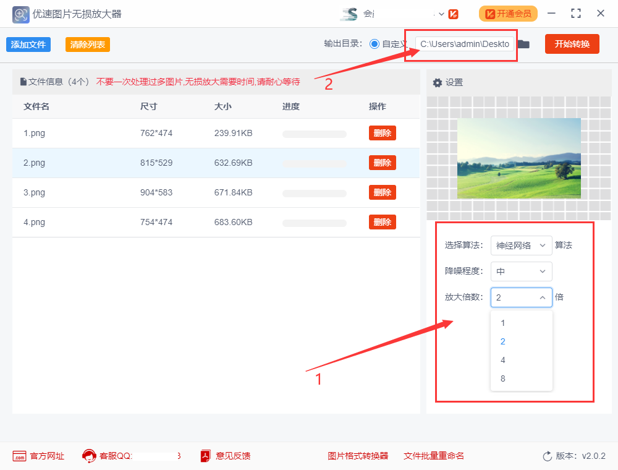Open the 图片格式转换器 tool
Image resolution: width=618 pixels, height=470 pixels.
coord(357,456)
